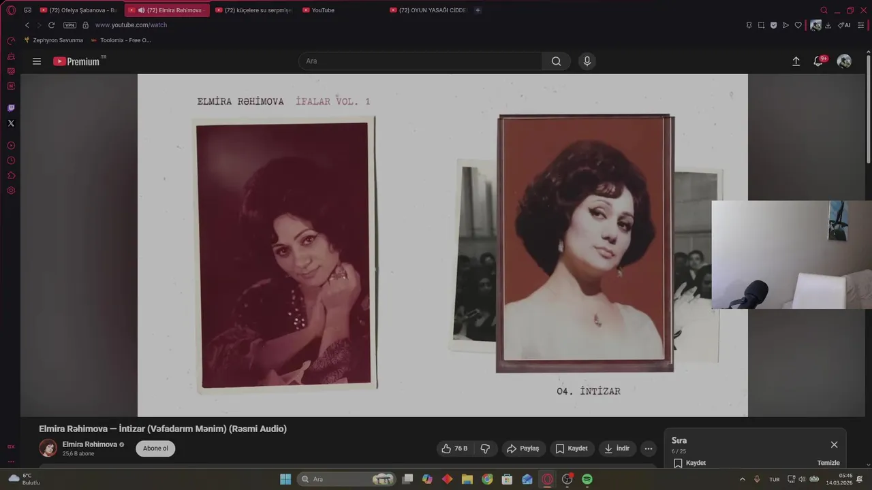Open Opera sidebar settings gear
Screen dimensions: 872x490
tap(11, 191)
